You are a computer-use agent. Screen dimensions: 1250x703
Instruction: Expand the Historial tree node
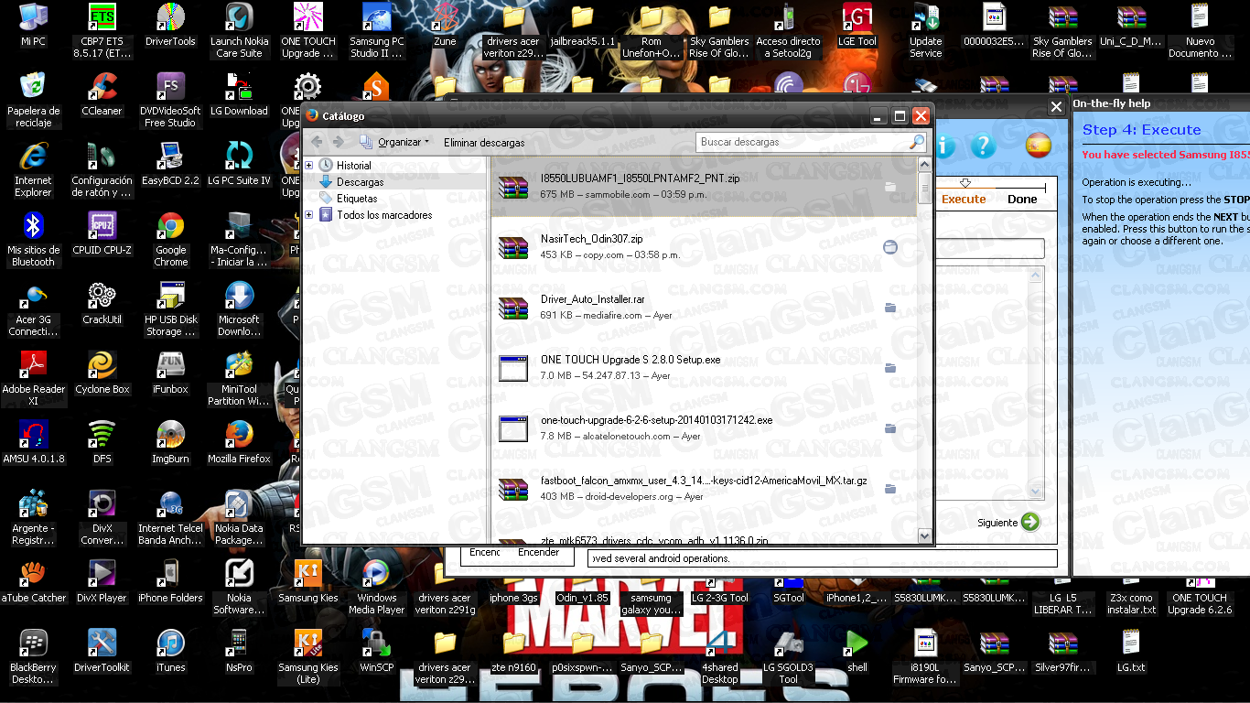pos(309,166)
